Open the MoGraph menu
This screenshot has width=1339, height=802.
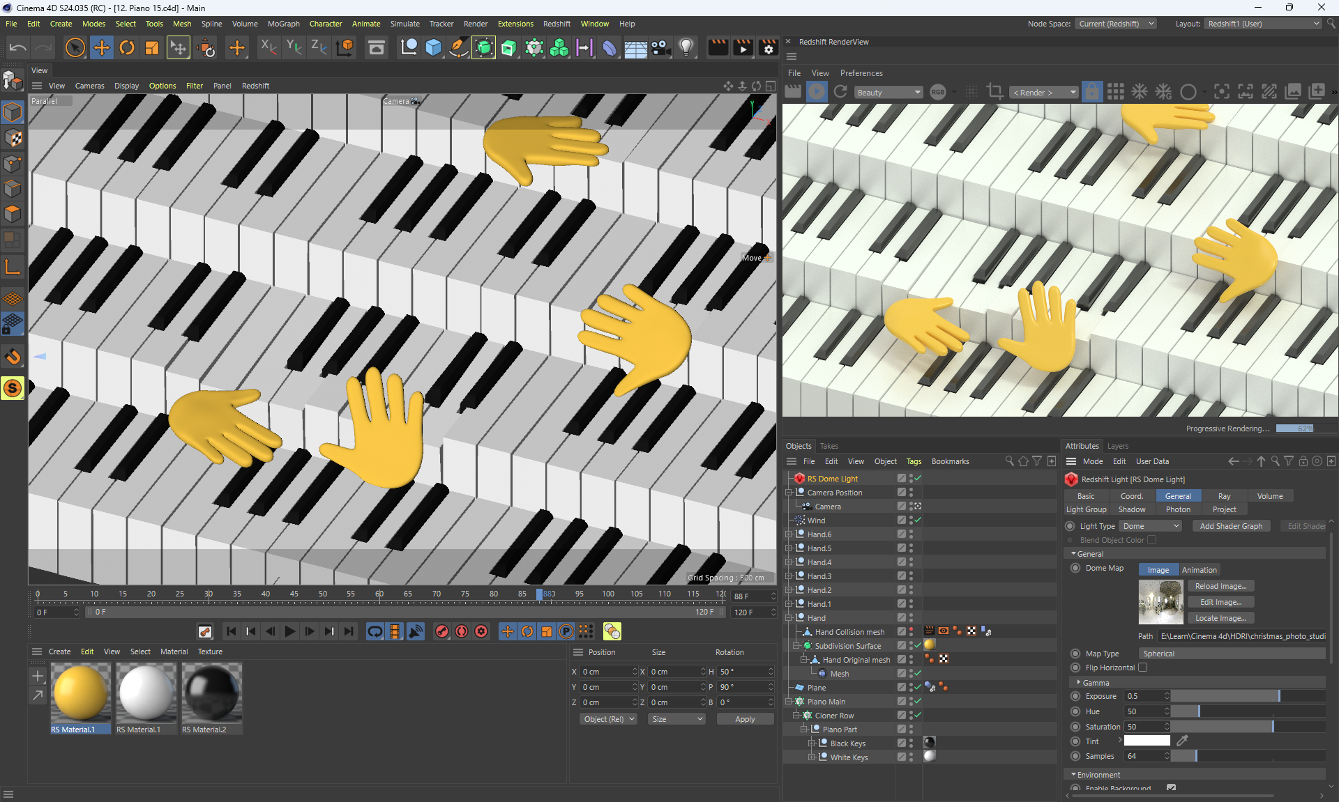283,24
